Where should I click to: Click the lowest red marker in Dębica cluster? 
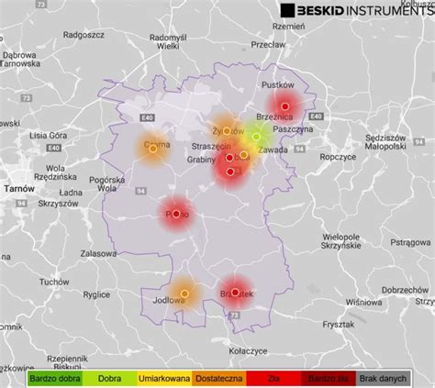(230, 172)
